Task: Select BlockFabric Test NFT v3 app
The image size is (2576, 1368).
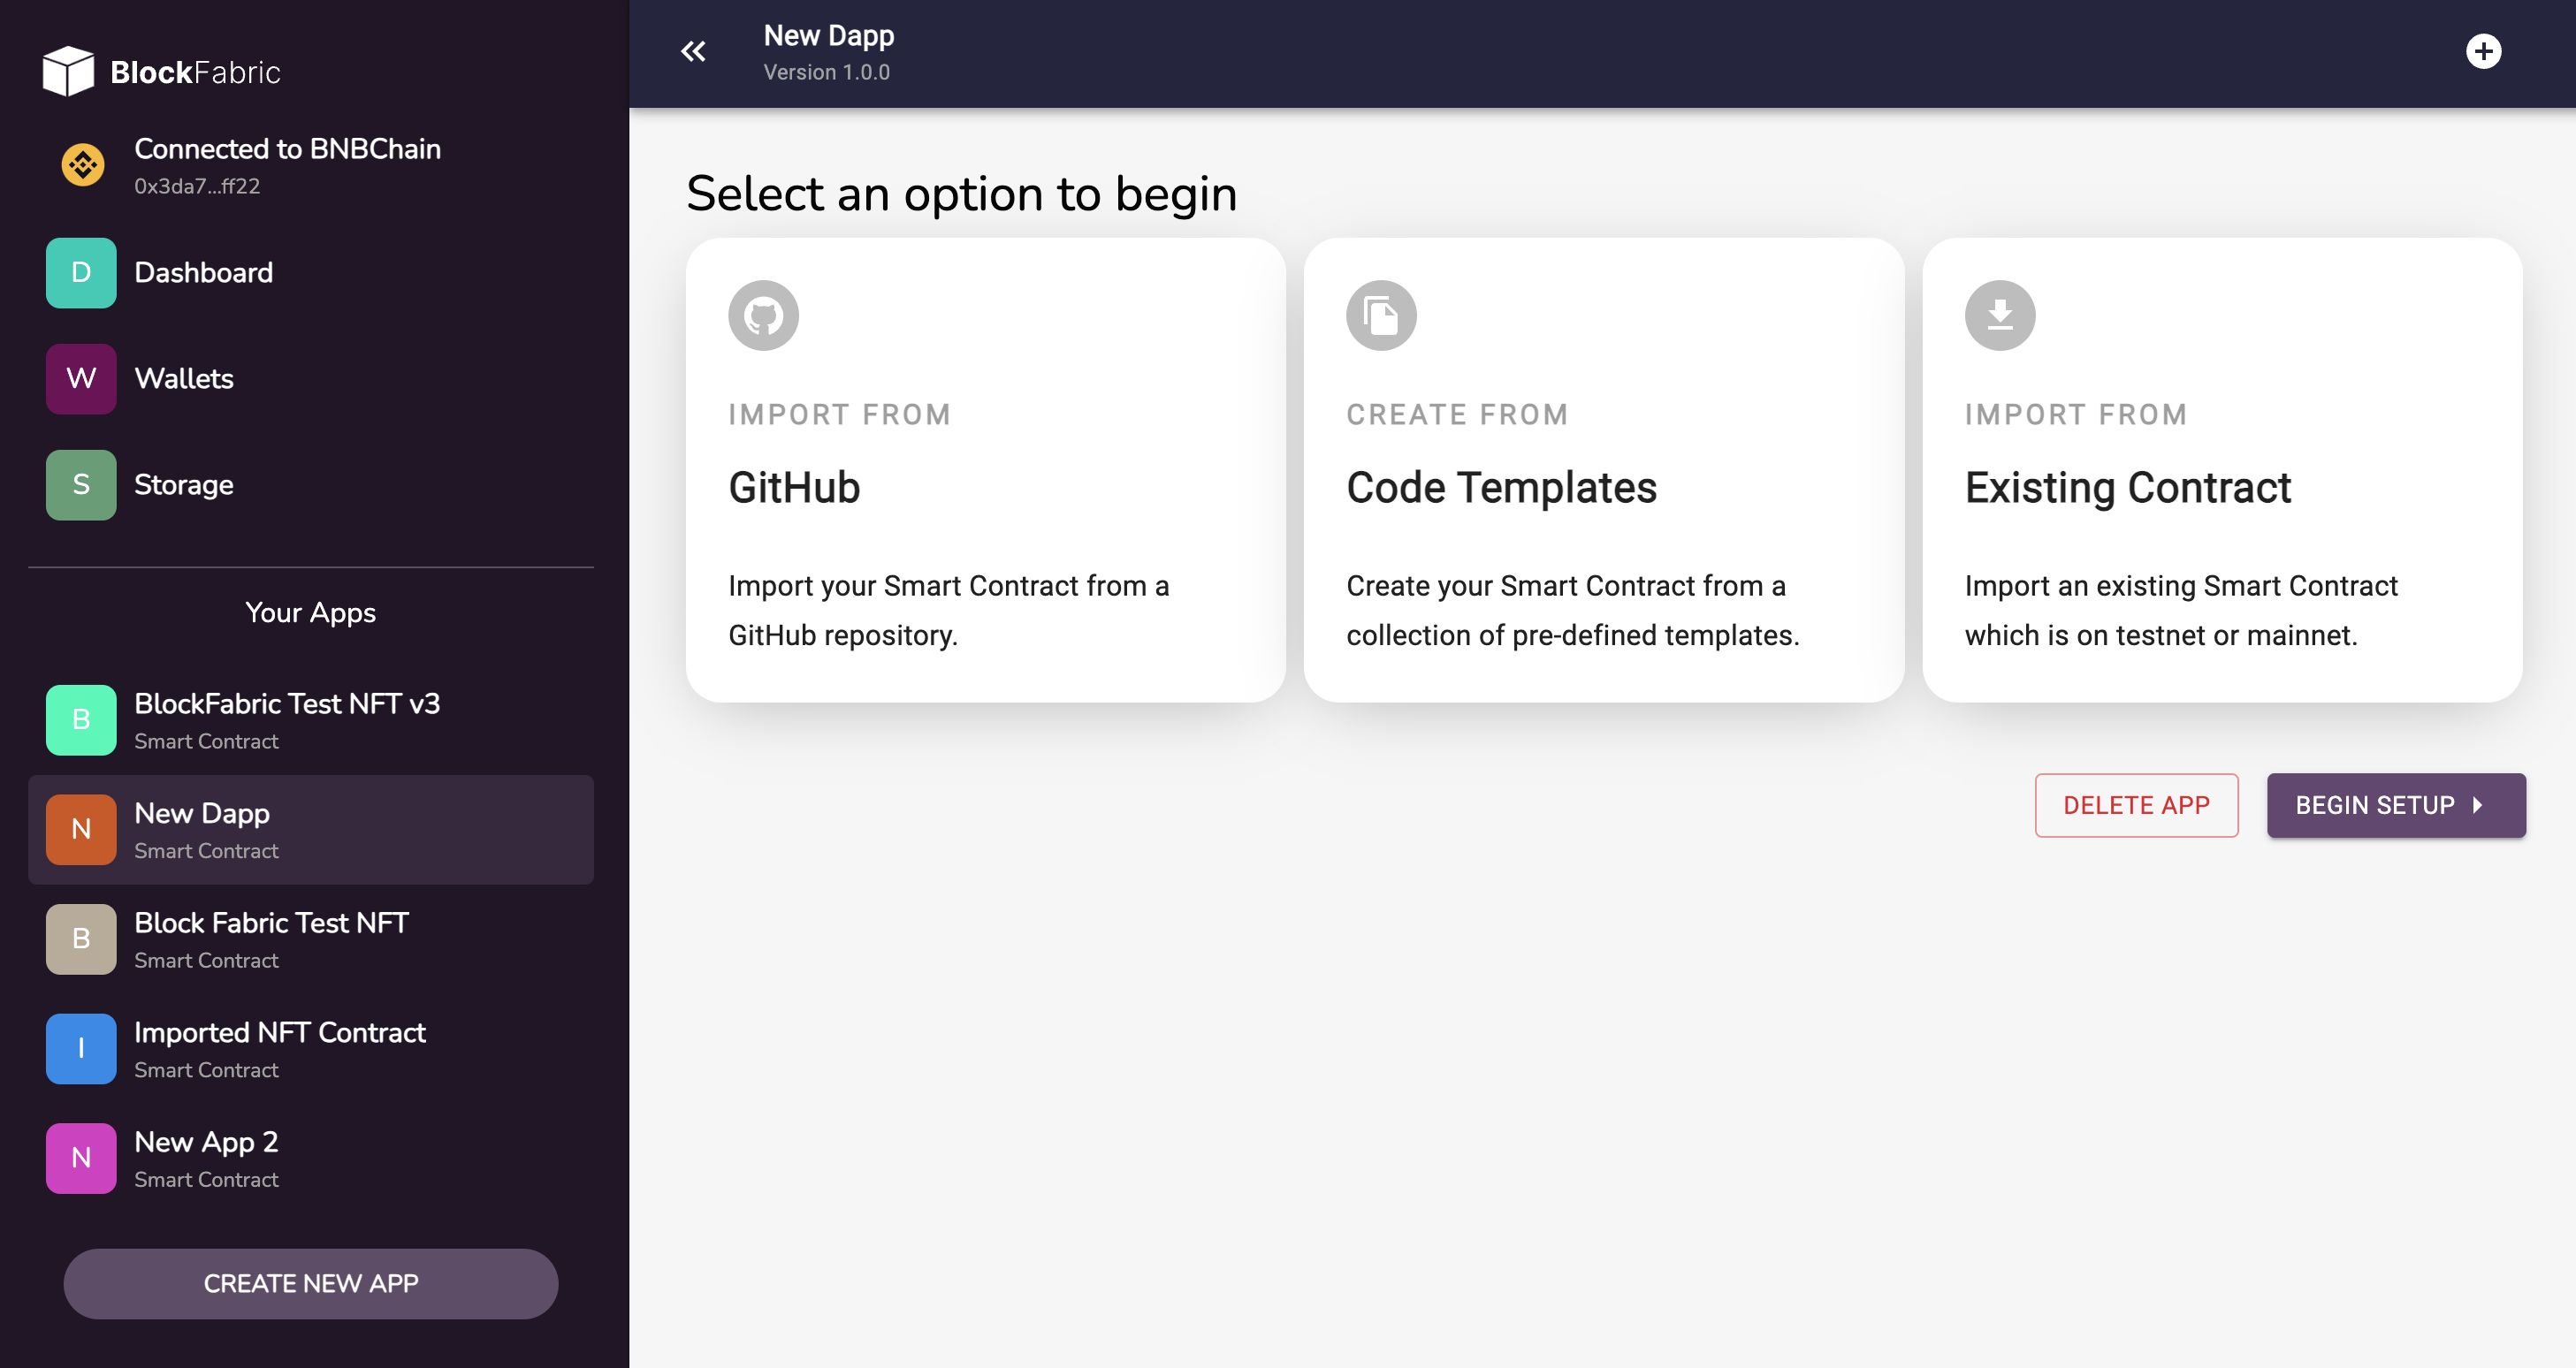Action: [x=311, y=720]
